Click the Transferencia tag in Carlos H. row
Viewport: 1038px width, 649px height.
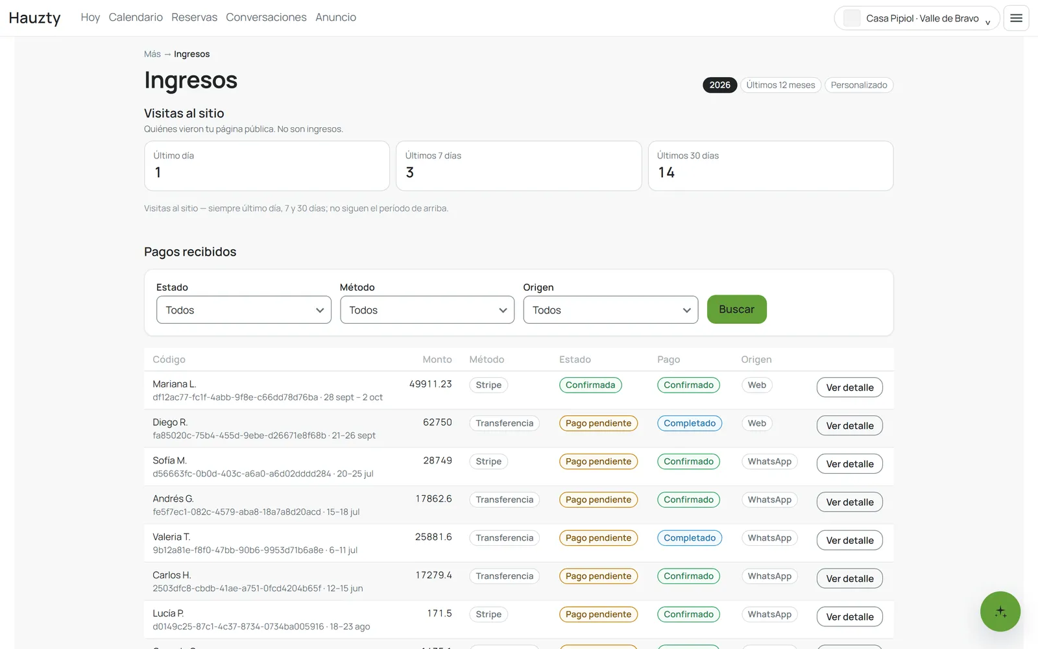tap(504, 576)
